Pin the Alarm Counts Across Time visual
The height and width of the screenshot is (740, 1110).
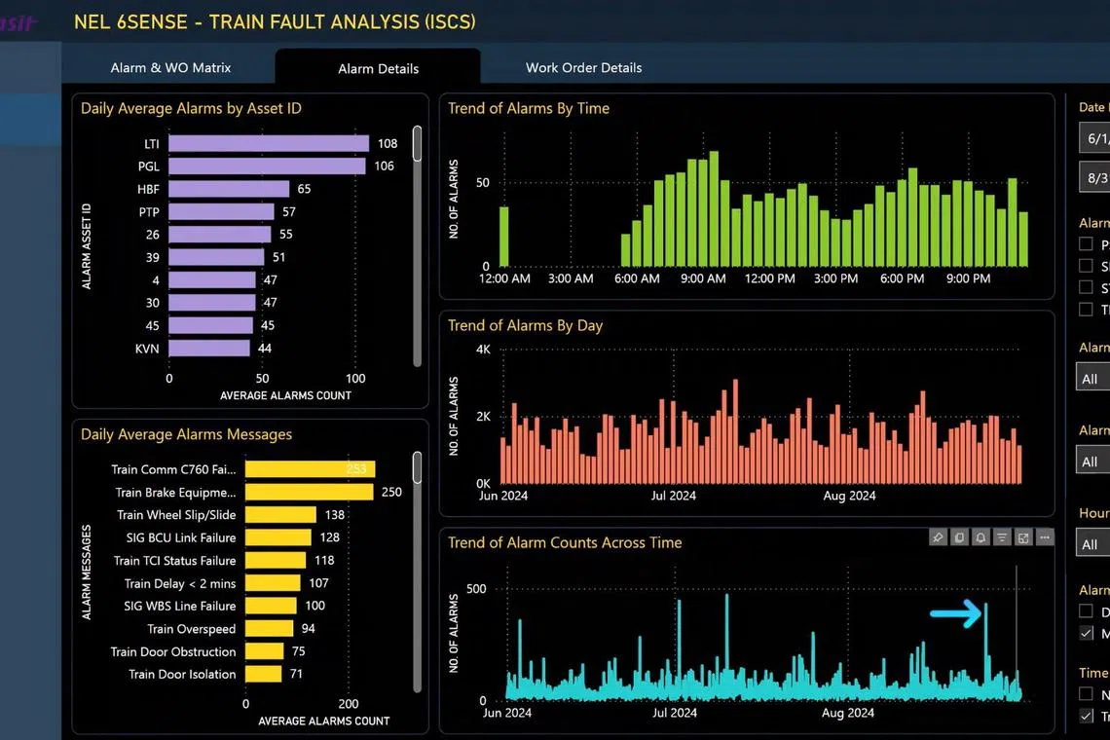pyautogui.click(x=938, y=537)
